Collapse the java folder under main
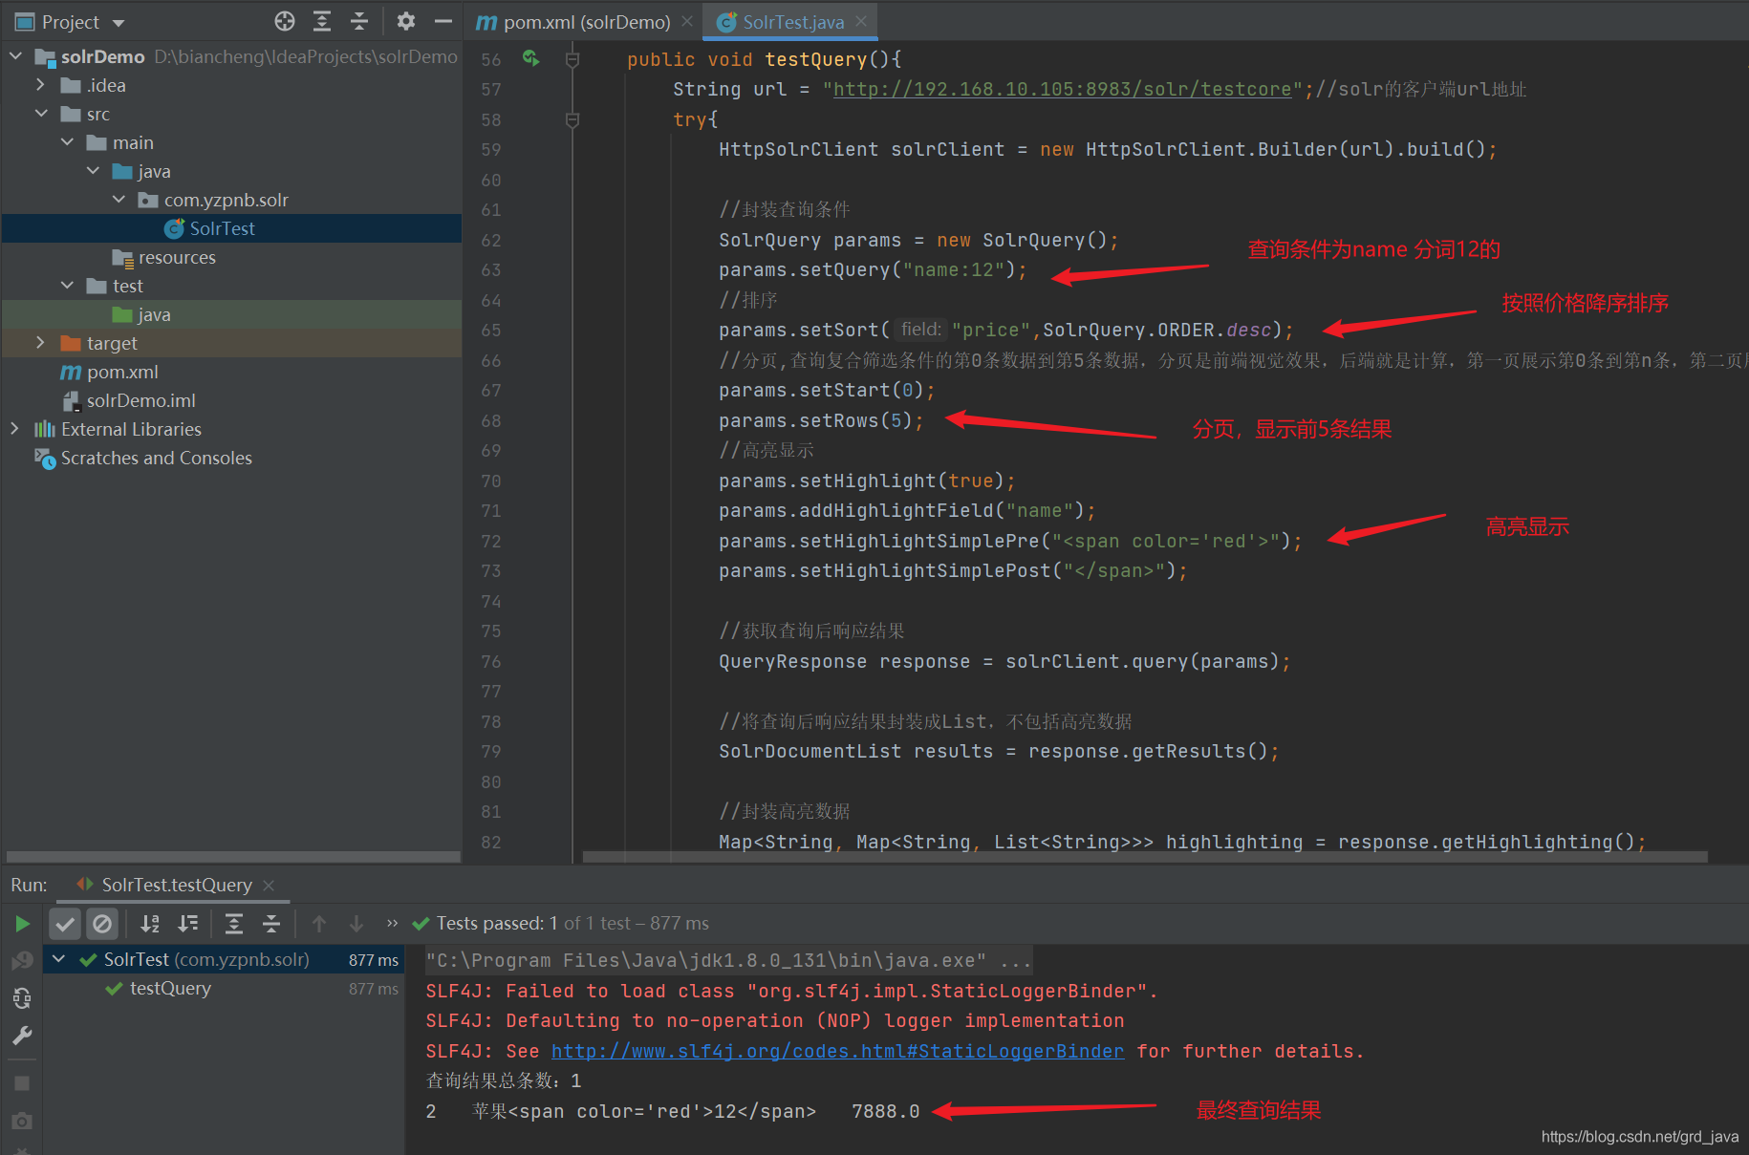This screenshot has height=1155, width=1749. pos(93,171)
